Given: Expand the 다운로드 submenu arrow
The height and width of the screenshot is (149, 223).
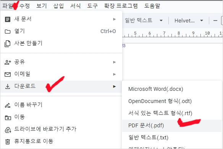Looking at the screenshot, I should [114, 86].
